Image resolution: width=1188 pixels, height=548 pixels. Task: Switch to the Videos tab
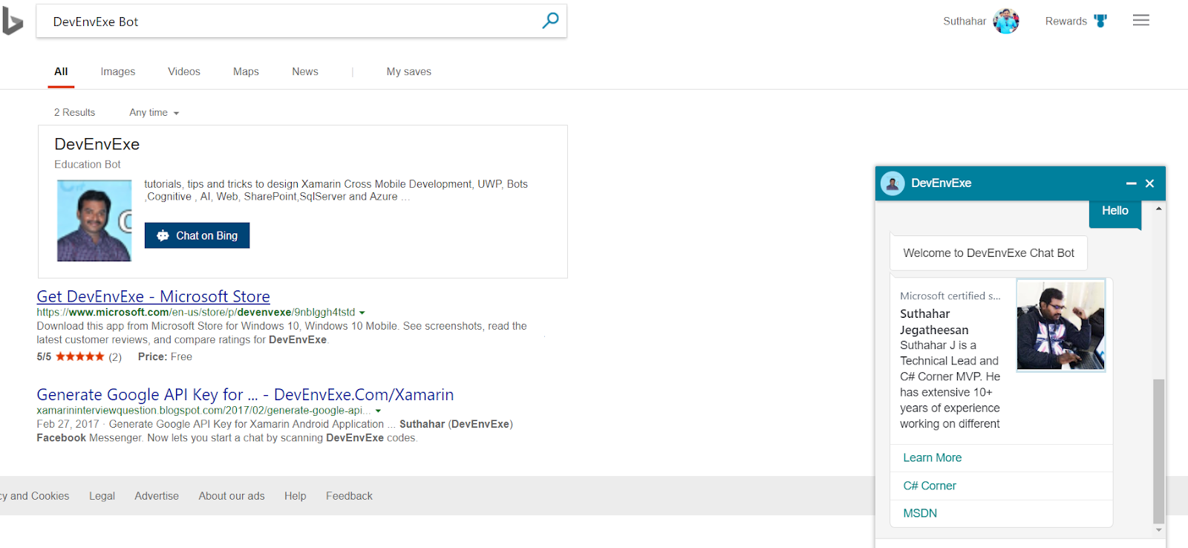(184, 71)
